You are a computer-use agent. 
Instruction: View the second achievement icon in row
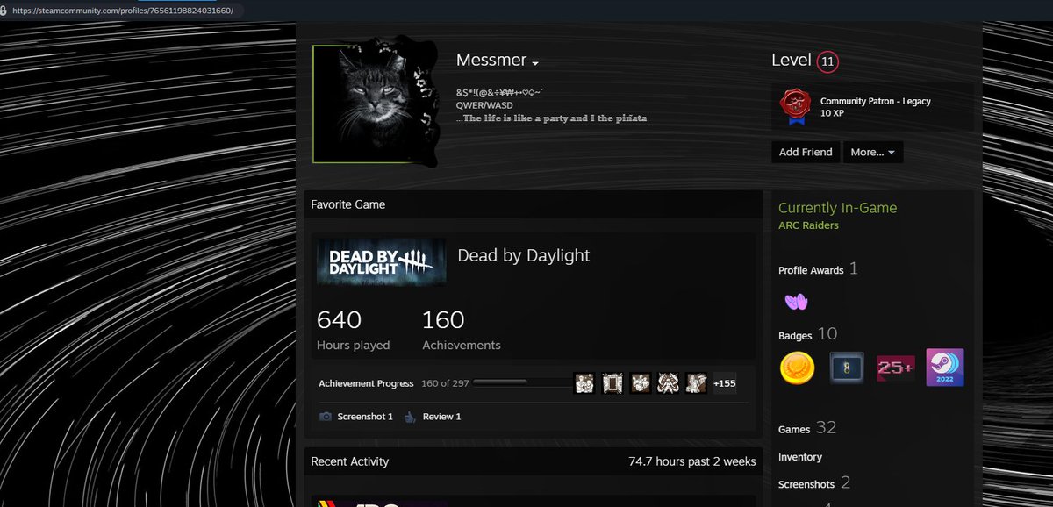coord(612,383)
